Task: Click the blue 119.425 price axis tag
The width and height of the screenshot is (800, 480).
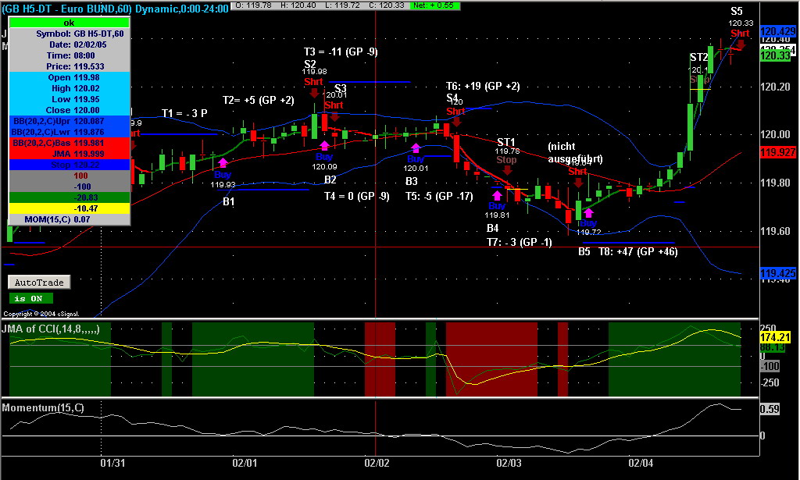Action: click(x=778, y=274)
